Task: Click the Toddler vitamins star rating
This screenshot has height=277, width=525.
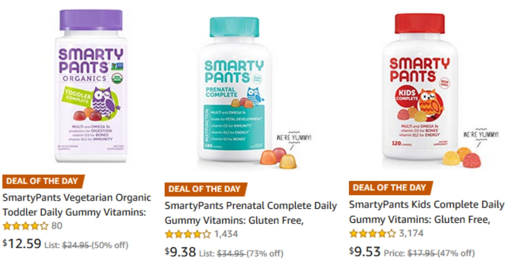Action: tap(25, 226)
